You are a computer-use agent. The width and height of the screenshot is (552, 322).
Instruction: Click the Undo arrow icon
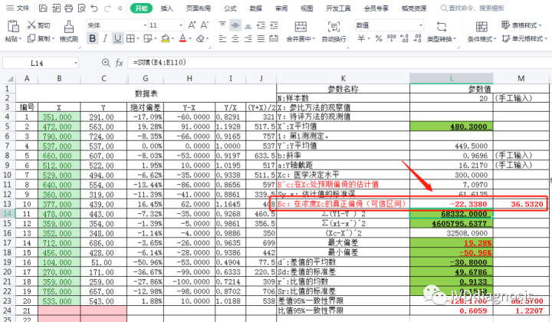coord(94,8)
